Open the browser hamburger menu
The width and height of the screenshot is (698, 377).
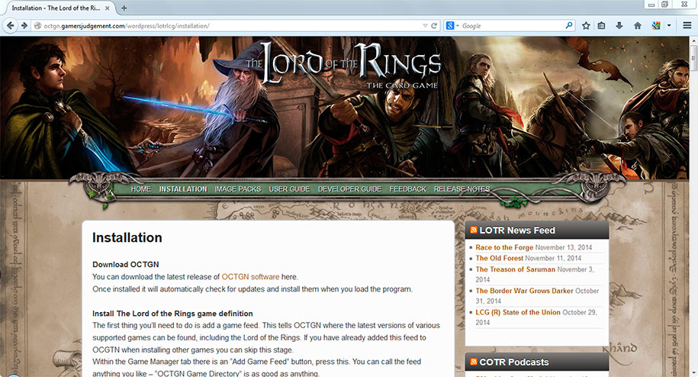tap(687, 26)
